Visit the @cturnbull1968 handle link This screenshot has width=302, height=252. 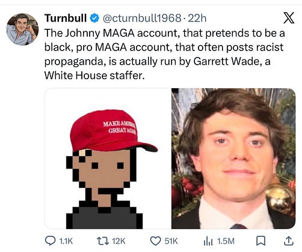(x=142, y=19)
